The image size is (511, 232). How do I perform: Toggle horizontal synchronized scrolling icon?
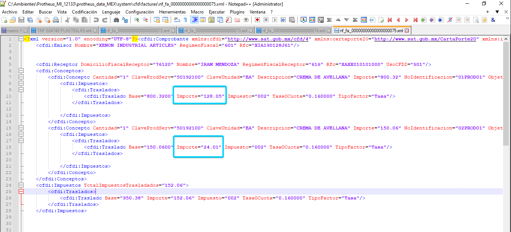pos(165,20)
